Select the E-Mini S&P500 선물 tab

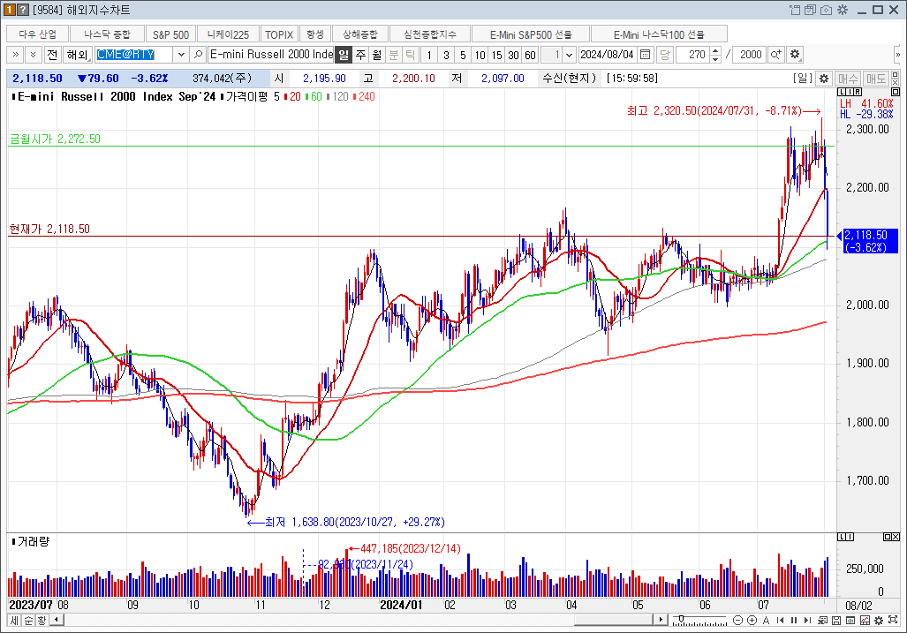point(532,34)
